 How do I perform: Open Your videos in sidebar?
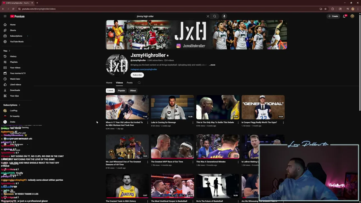[16, 68]
